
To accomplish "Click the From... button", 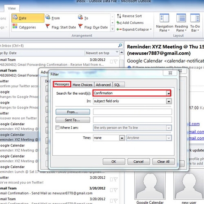I will (x=73, y=112).
